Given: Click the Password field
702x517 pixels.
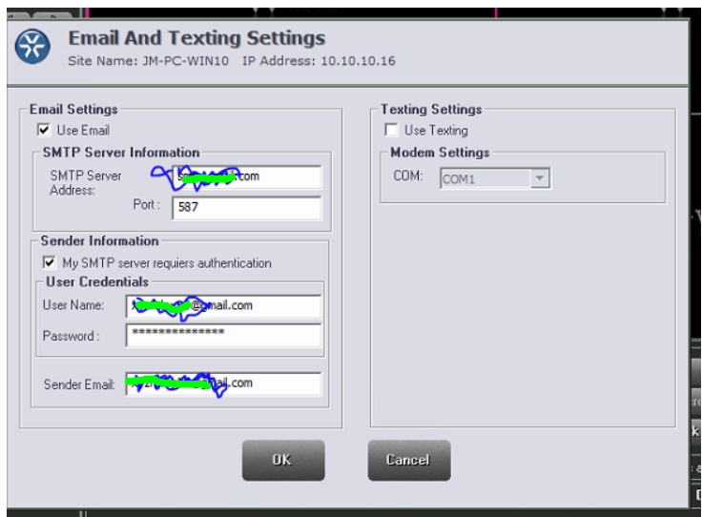Looking at the screenshot, I should pos(224,335).
